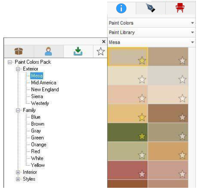Image resolution: width=197 pixels, height=194 pixels.
Task: Toggle favorite star on dark green swatch
Action: 142,136
